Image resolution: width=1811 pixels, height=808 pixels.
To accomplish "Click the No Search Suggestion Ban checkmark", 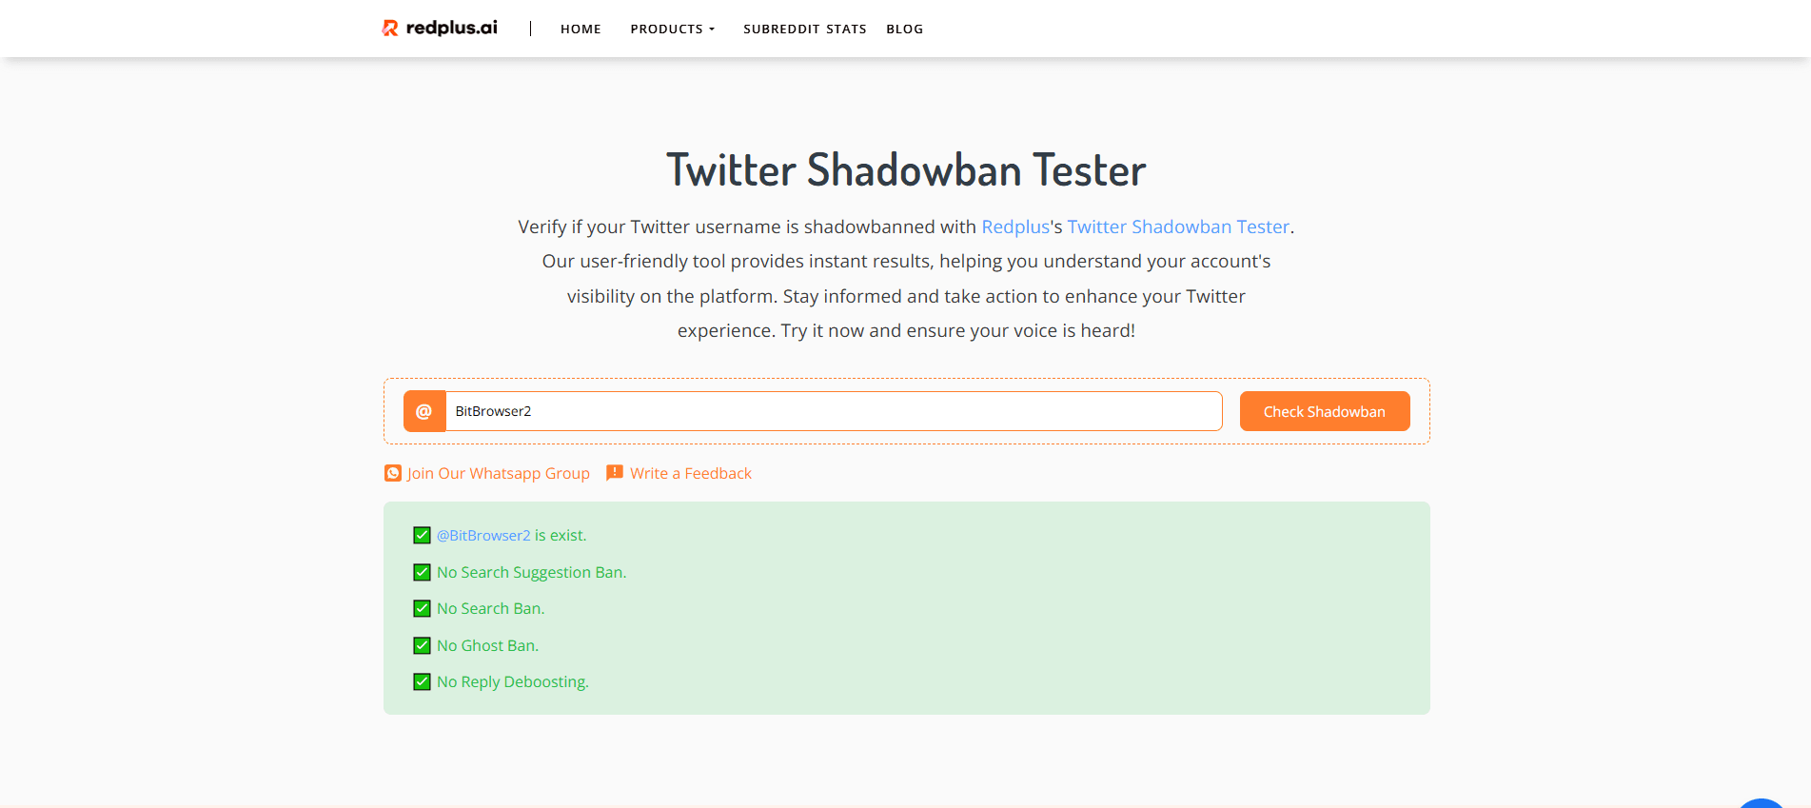I will [422, 572].
